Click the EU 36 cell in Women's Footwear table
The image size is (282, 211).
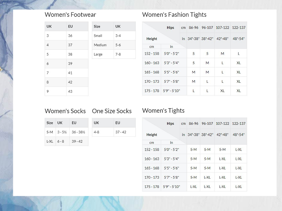[70, 36]
